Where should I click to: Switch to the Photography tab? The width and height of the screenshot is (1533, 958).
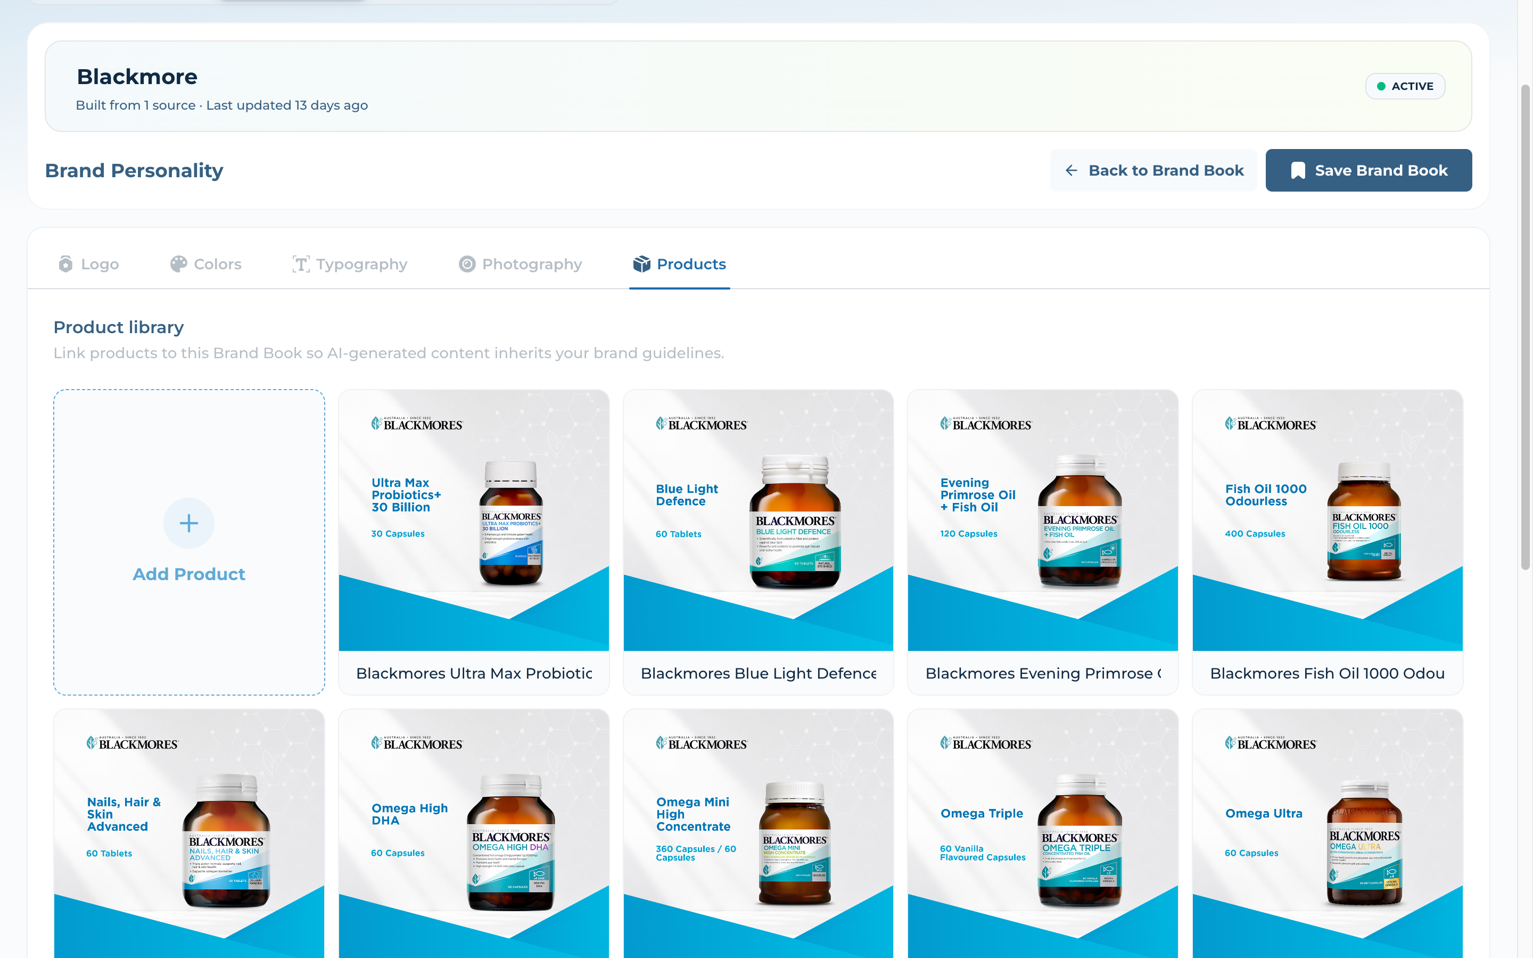click(x=521, y=263)
